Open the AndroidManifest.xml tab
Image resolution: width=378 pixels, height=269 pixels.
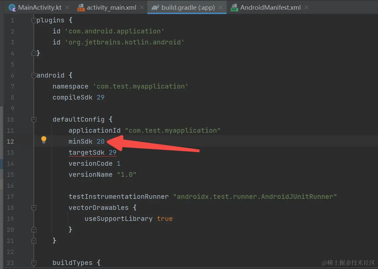click(x=270, y=7)
